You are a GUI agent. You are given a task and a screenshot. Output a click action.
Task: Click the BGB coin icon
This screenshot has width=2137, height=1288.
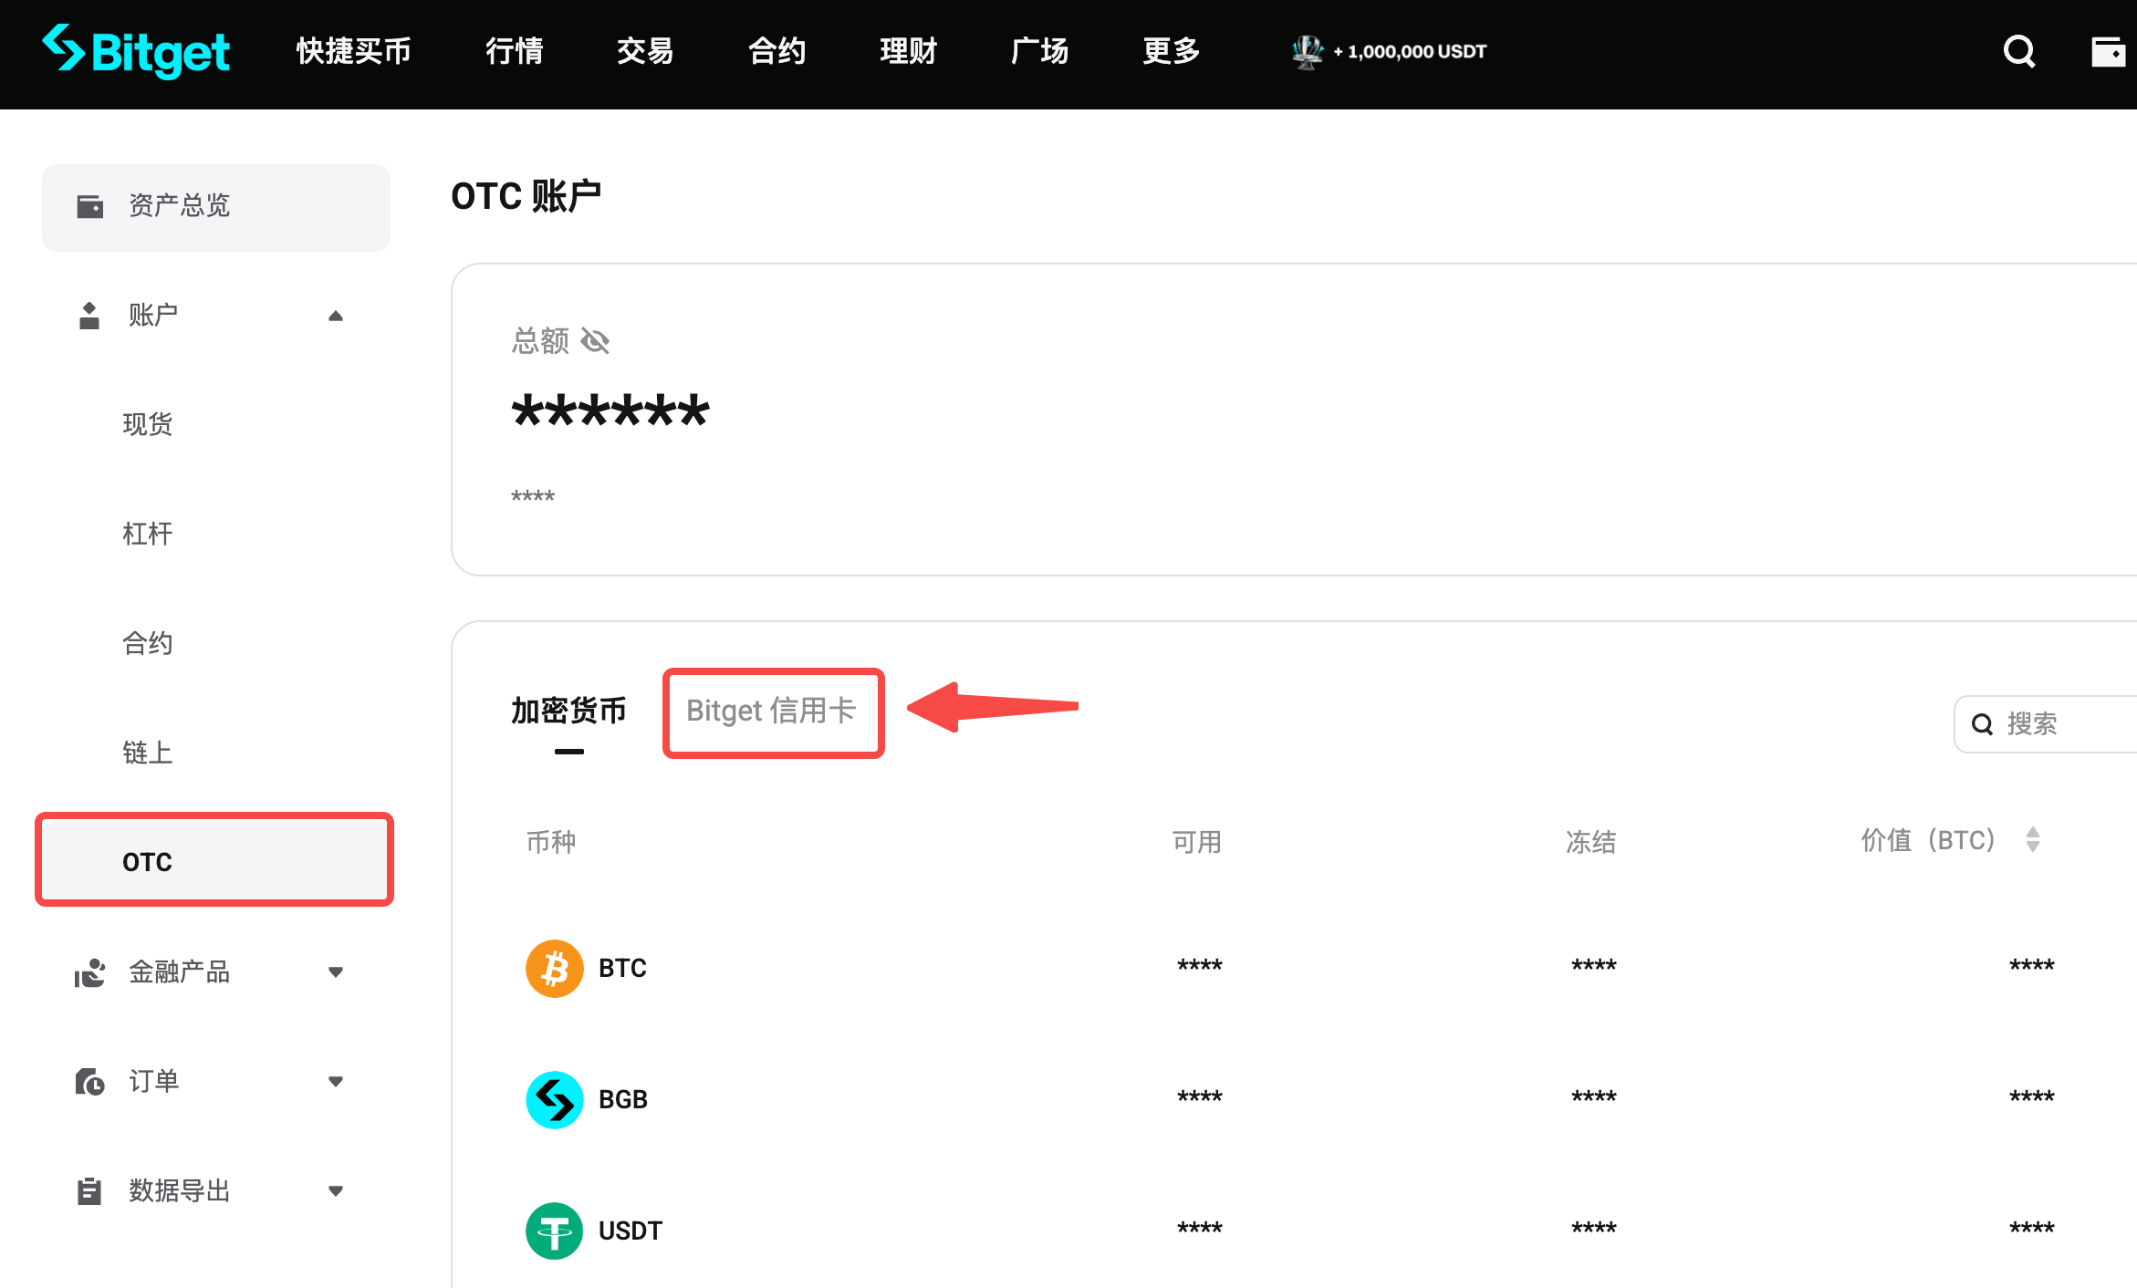point(554,1100)
